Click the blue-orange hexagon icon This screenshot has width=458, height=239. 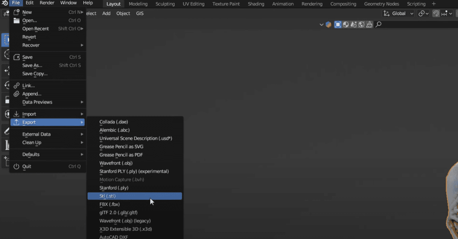[329, 24]
